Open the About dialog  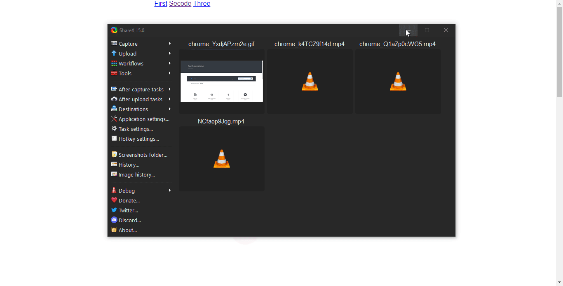coord(141,230)
